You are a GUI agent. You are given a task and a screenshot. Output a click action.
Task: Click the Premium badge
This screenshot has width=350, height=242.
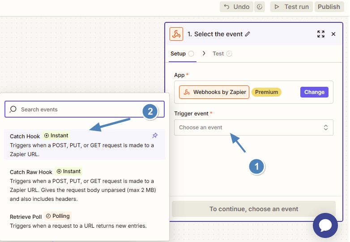(266, 92)
